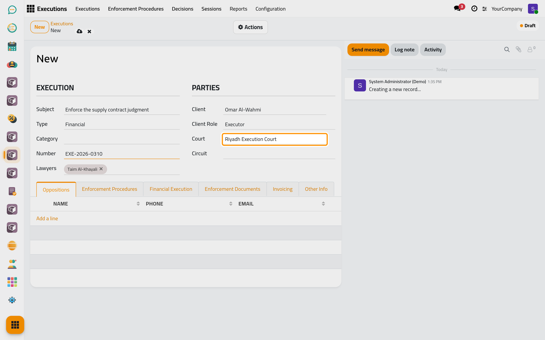Screen dimensions: 545x340
Task: Click the save to cloud icon
Action: (79, 31)
